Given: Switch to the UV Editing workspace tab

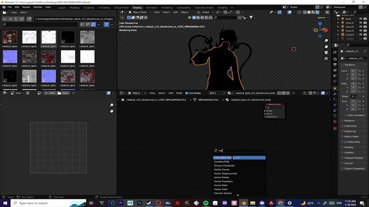Looking at the screenshot, I should [104, 7].
